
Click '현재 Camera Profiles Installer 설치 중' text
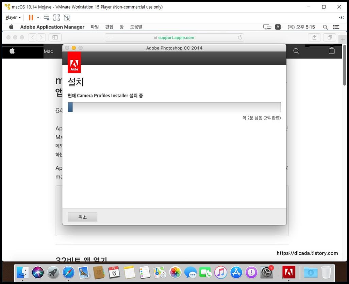(105, 96)
